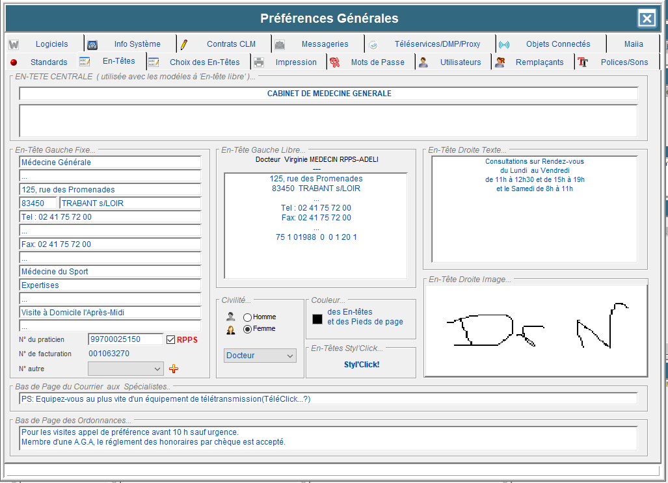Click the Polices/Sons font icon
Screen dimensions: 668x483
(x=583, y=62)
